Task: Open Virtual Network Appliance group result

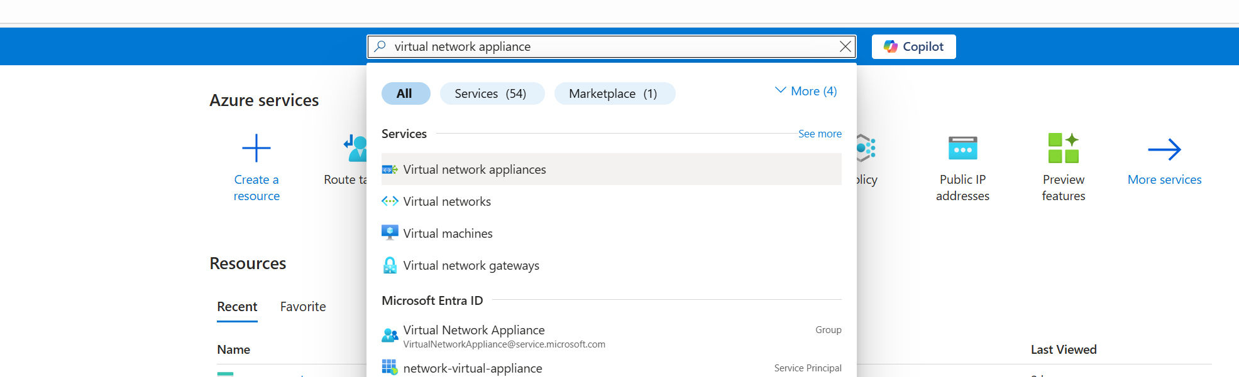Action: coord(611,336)
